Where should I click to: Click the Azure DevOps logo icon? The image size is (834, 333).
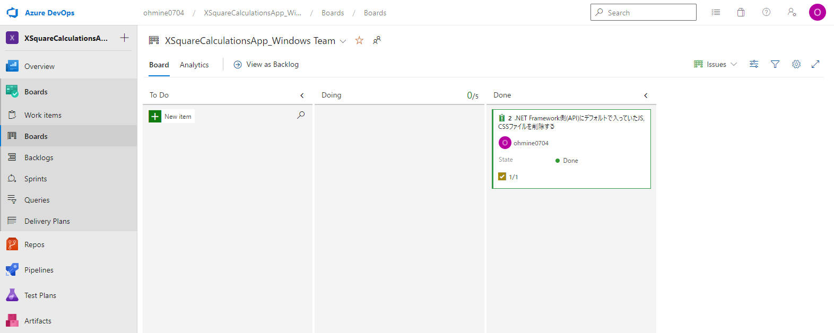pyautogui.click(x=12, y=13)
